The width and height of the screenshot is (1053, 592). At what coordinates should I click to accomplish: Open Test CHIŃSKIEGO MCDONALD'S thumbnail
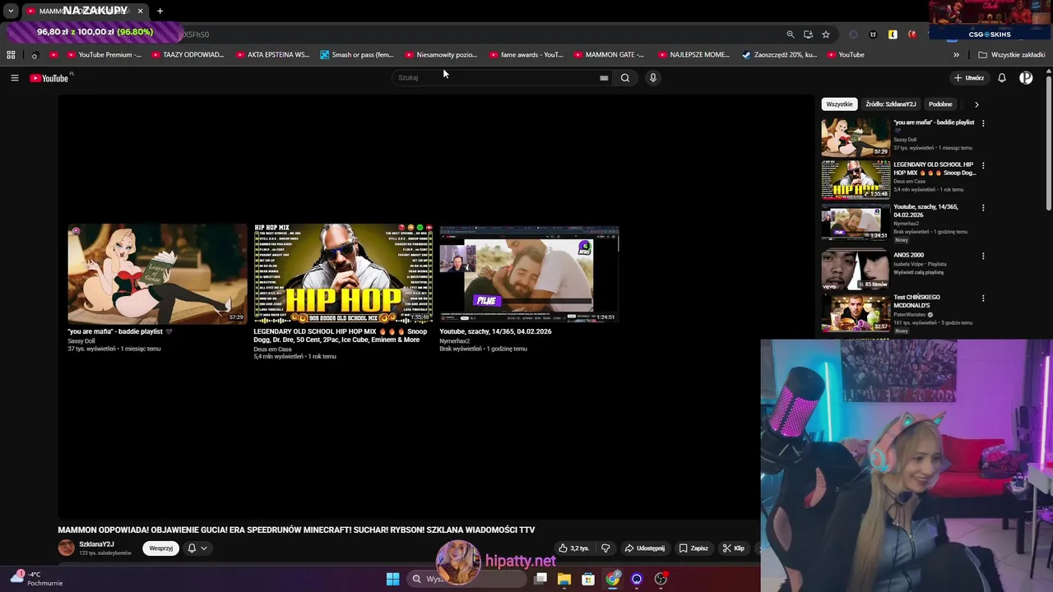[856, 312]
